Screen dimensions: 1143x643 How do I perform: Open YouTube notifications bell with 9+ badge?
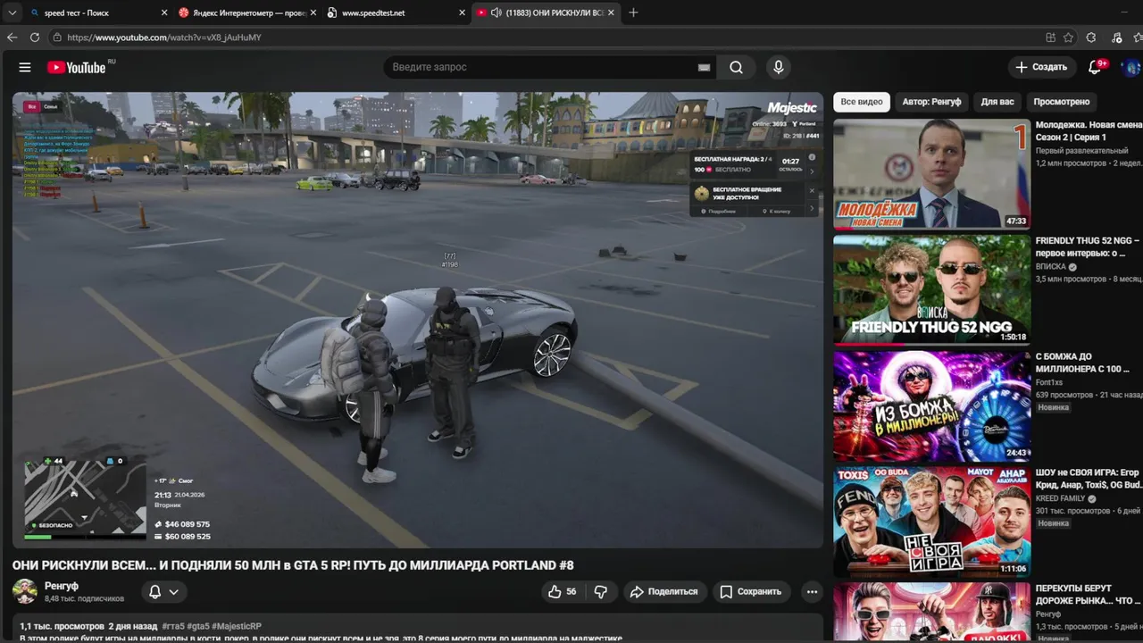pos(1095,67)
